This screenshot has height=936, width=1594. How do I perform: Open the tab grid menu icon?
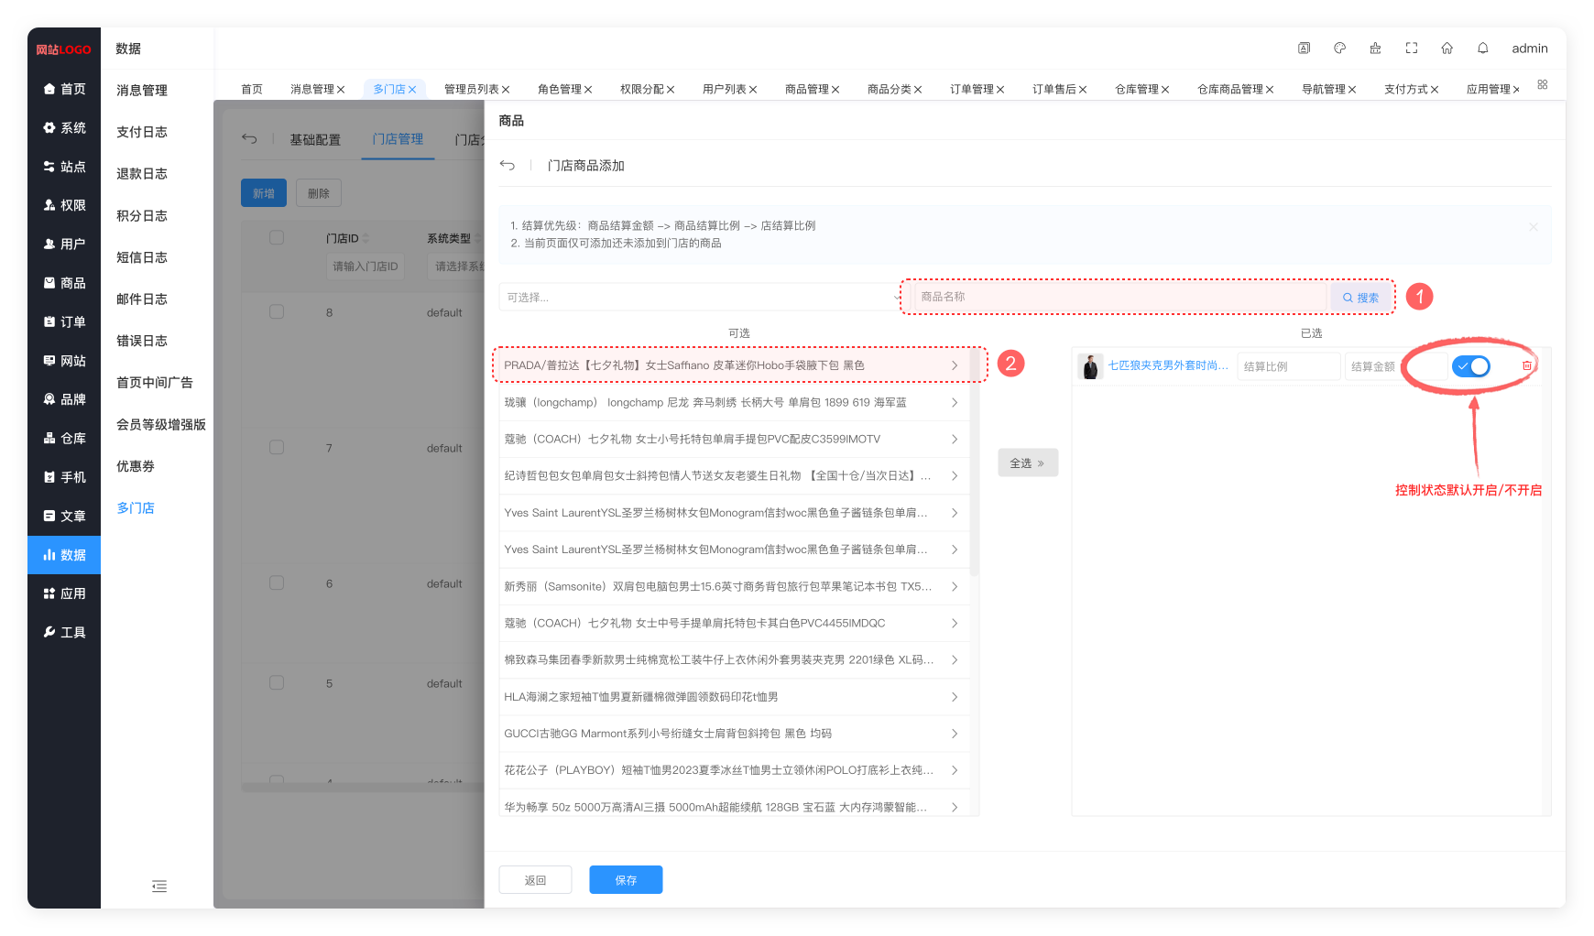(1543, 85)
